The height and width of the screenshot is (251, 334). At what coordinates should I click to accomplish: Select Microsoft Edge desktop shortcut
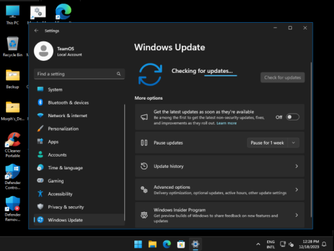click(63, 12)
